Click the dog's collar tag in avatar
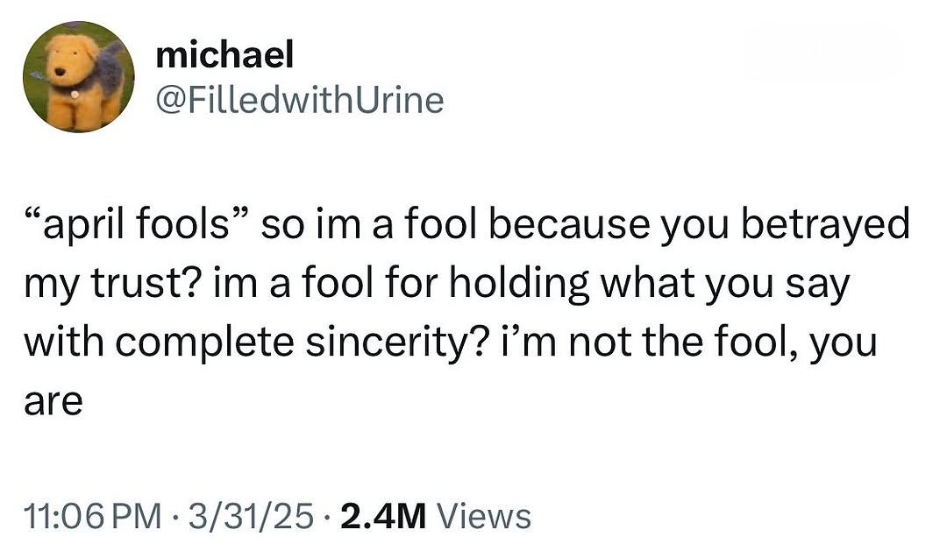 click(x=75, y=95)
